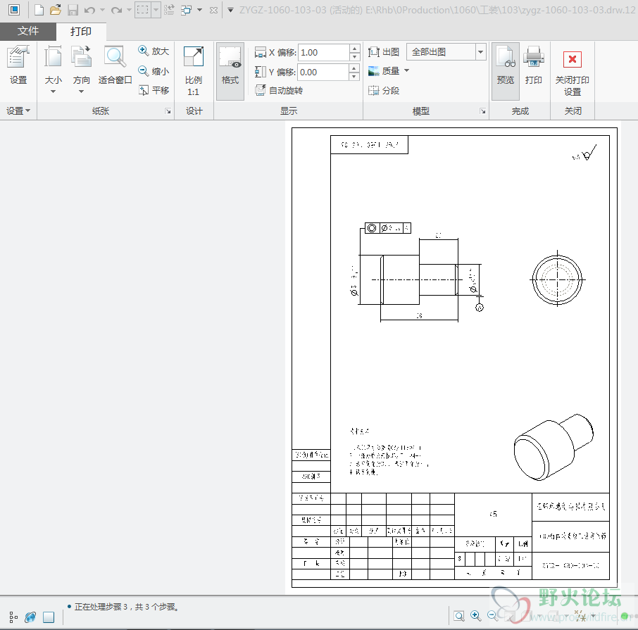Click the switch windows icon
The width and height of the screenshot is (638, 630).
[187, 10]
